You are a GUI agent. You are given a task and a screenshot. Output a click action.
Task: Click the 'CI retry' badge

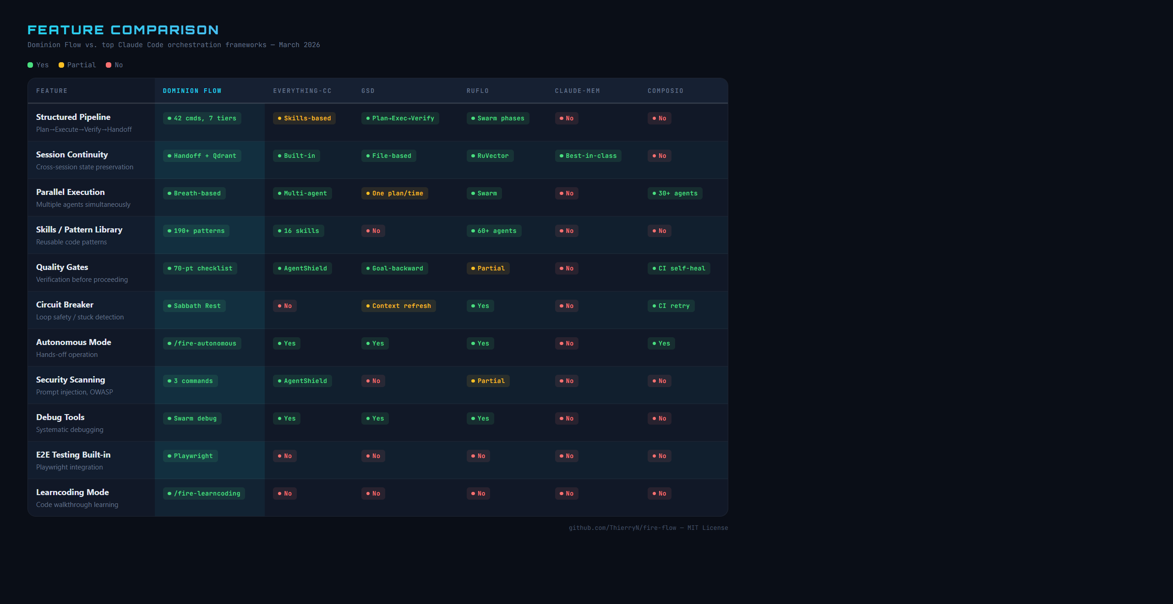point(671,306)
